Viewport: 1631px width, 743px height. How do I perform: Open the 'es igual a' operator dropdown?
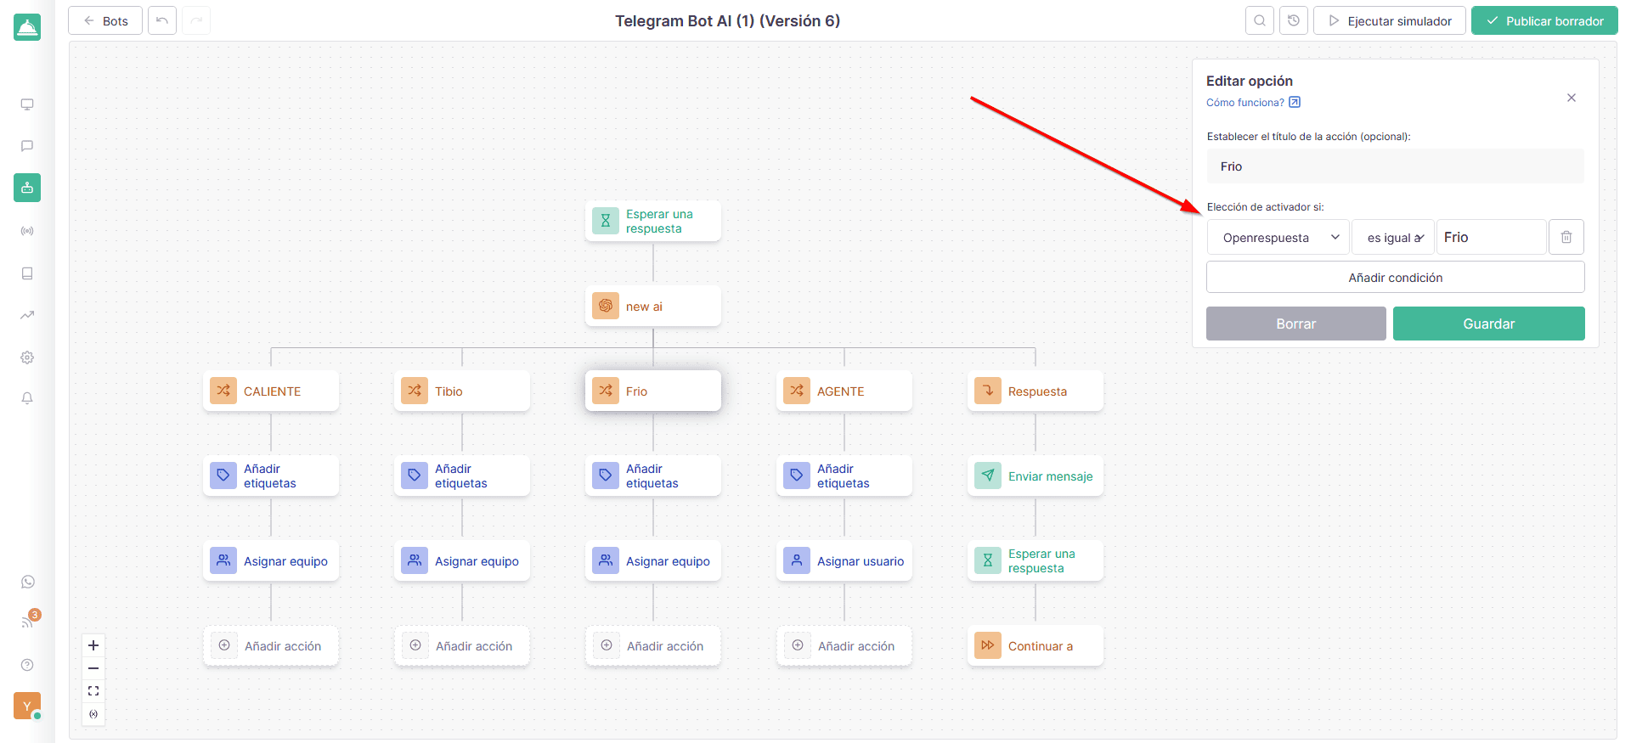(1393, 237)
